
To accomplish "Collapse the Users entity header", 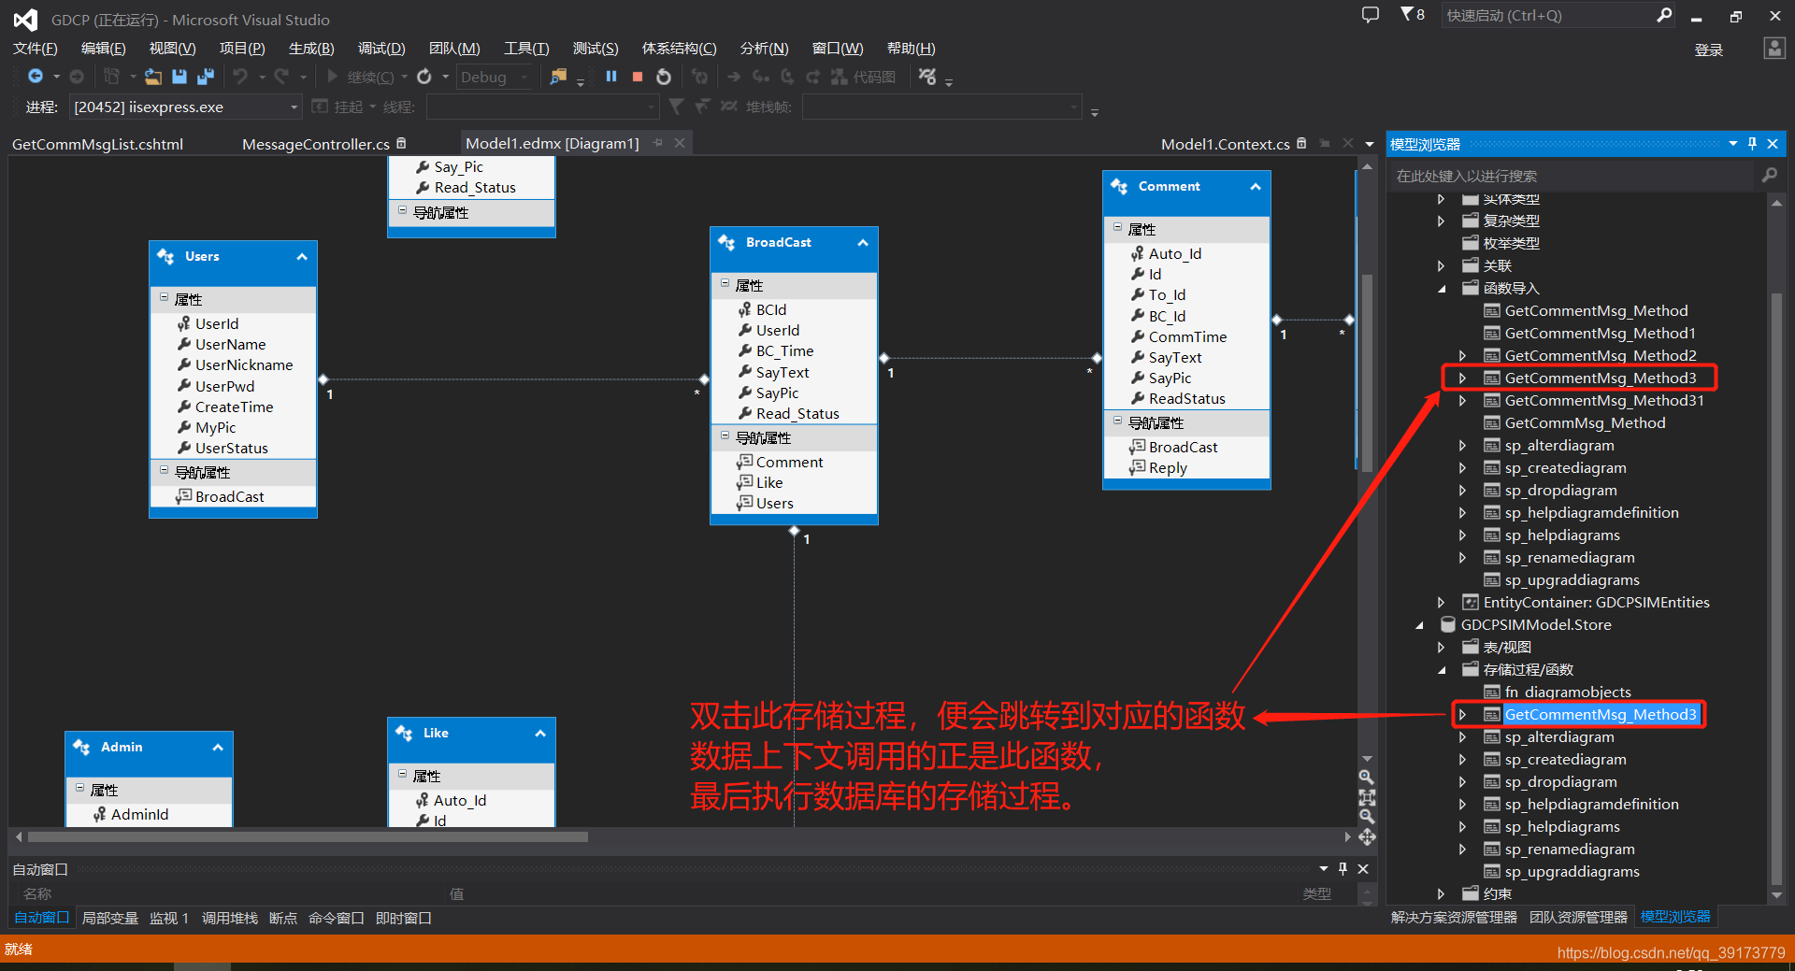I will tap(301, 256).
